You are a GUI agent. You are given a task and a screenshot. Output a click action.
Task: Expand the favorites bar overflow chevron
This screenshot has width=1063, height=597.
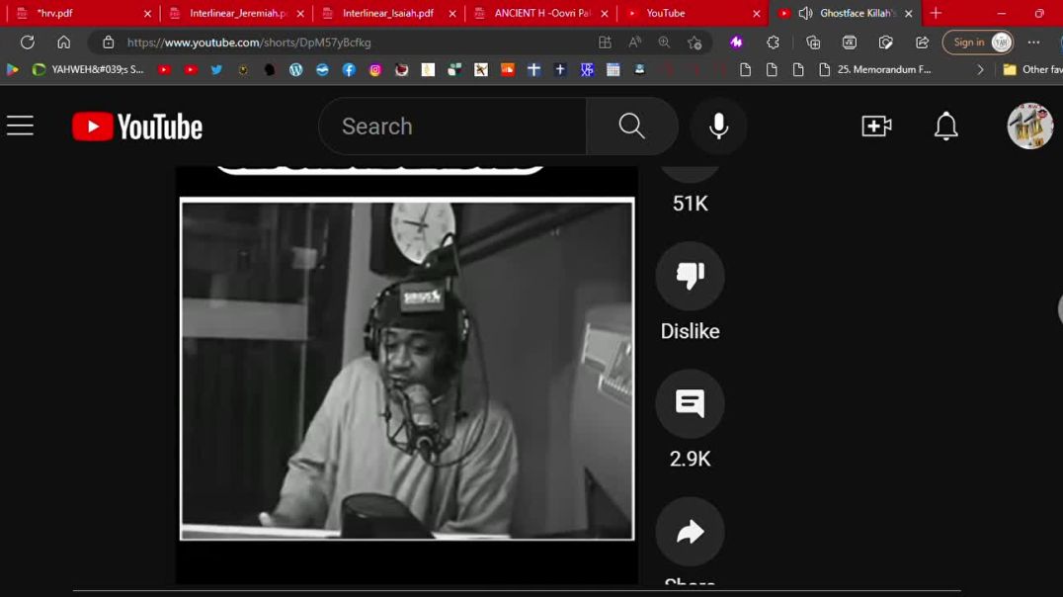coord(980,70)
